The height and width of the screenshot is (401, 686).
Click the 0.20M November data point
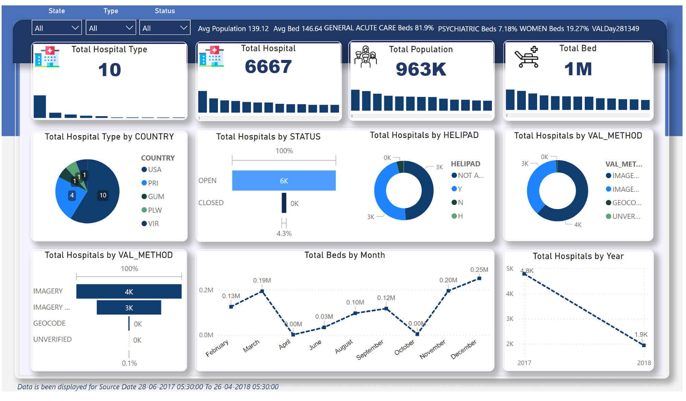click(x=448, y=291)
